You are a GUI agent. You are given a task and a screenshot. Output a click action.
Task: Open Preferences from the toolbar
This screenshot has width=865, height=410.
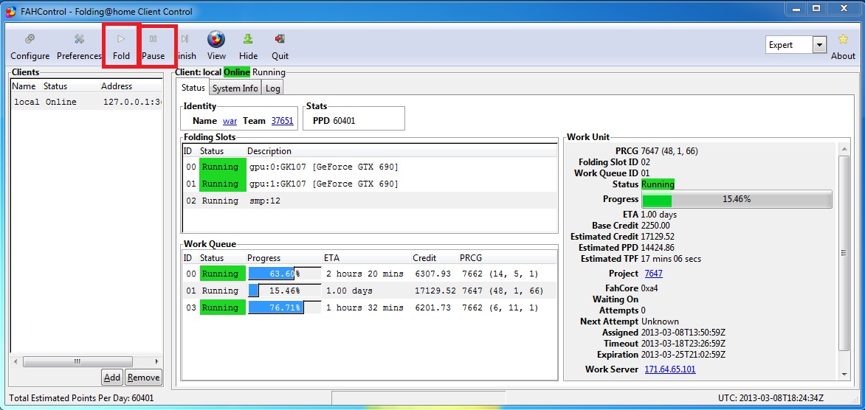(x=80, y=46)
